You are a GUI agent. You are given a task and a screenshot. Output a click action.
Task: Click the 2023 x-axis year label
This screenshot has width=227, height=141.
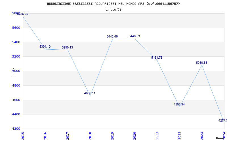[202, 136]
